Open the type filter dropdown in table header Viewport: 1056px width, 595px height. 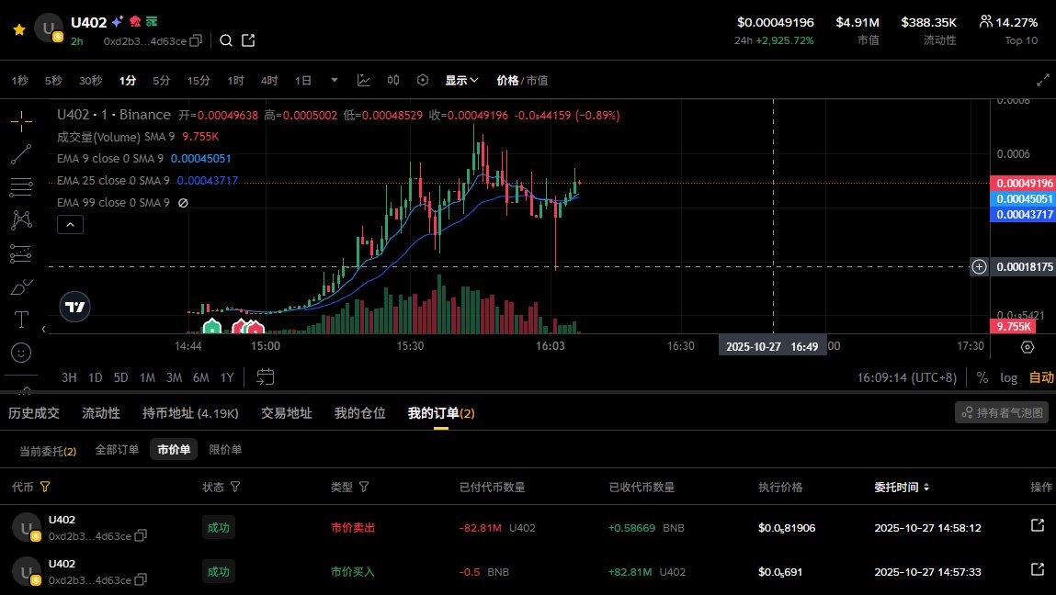coord(364,487)
